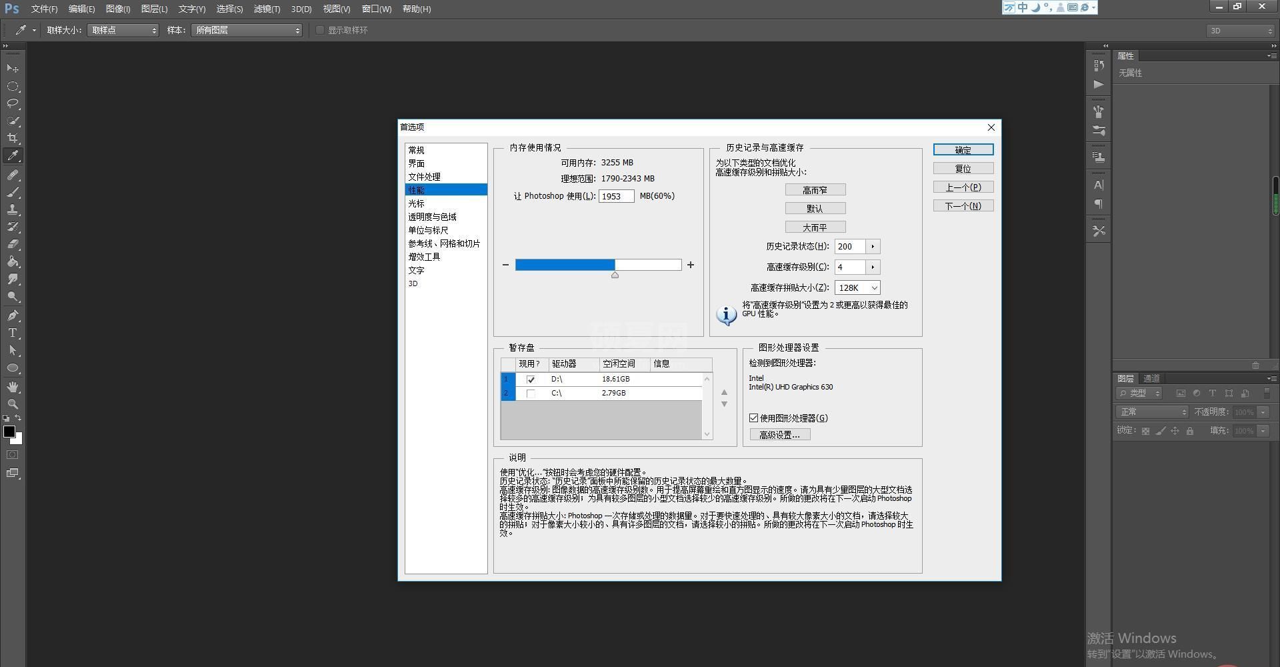Select the Paint Bucket tool

[13, 261]
